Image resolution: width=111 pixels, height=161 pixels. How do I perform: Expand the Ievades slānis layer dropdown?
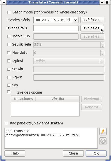(x=75, y=20)
